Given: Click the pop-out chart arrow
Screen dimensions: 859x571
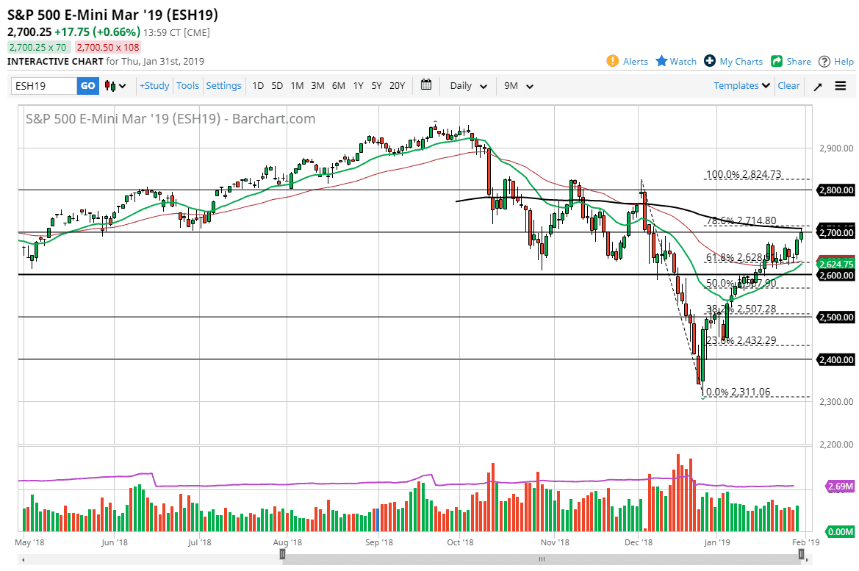Looking at the screenshot, I should coord(818,85).
